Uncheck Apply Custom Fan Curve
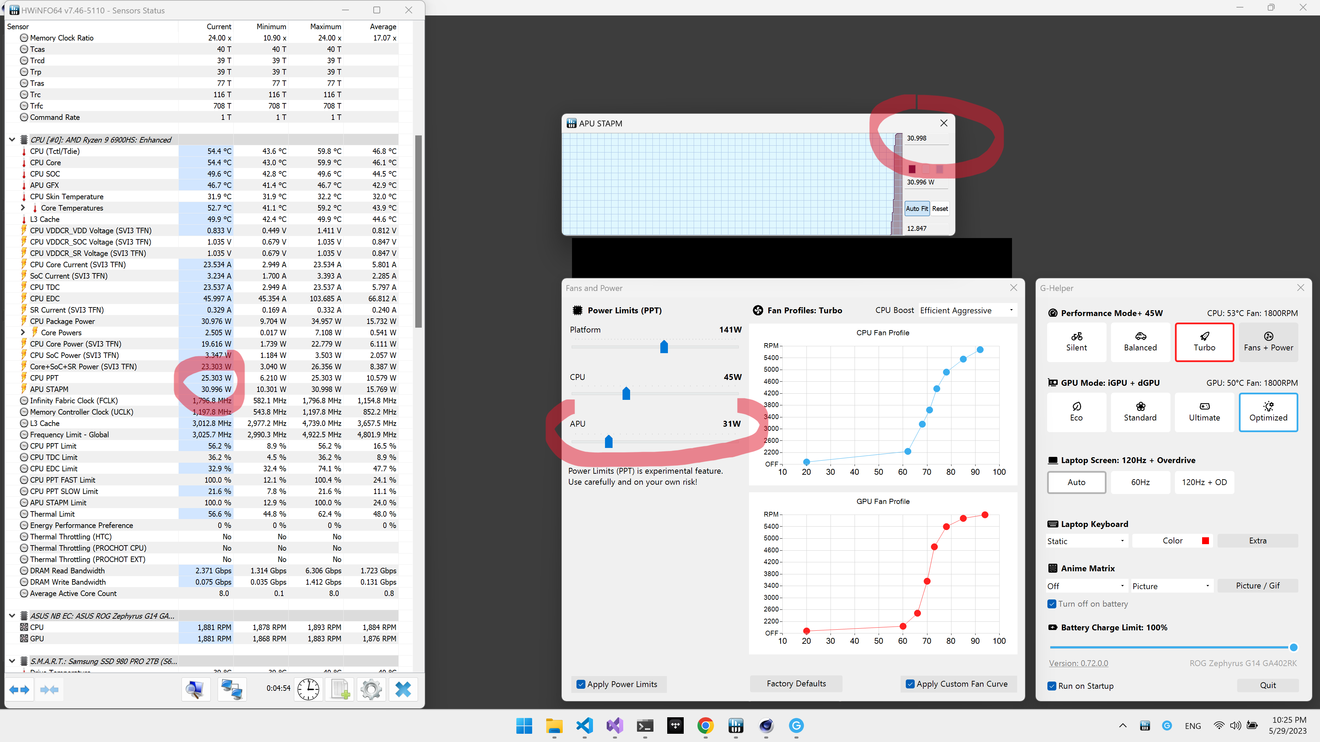Image resolution: width=1320 pixels, height=742 pixels. click(x=910, y=684)
